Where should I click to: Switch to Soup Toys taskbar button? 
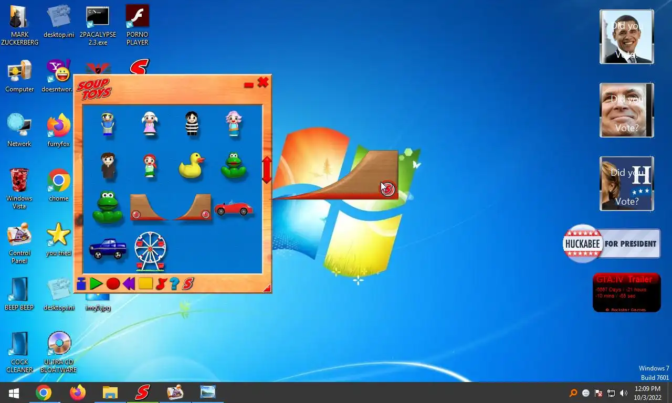142,393
